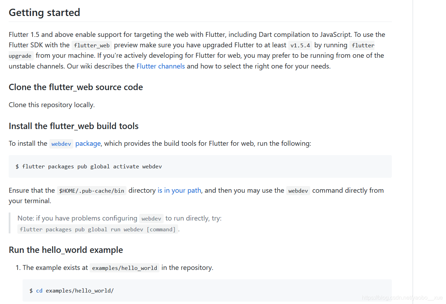Image resolution: width=446 pixels, height=304 pixels.
Task: Click the Getting started heading
Action: pyautogui.click(x=44, y=13)
